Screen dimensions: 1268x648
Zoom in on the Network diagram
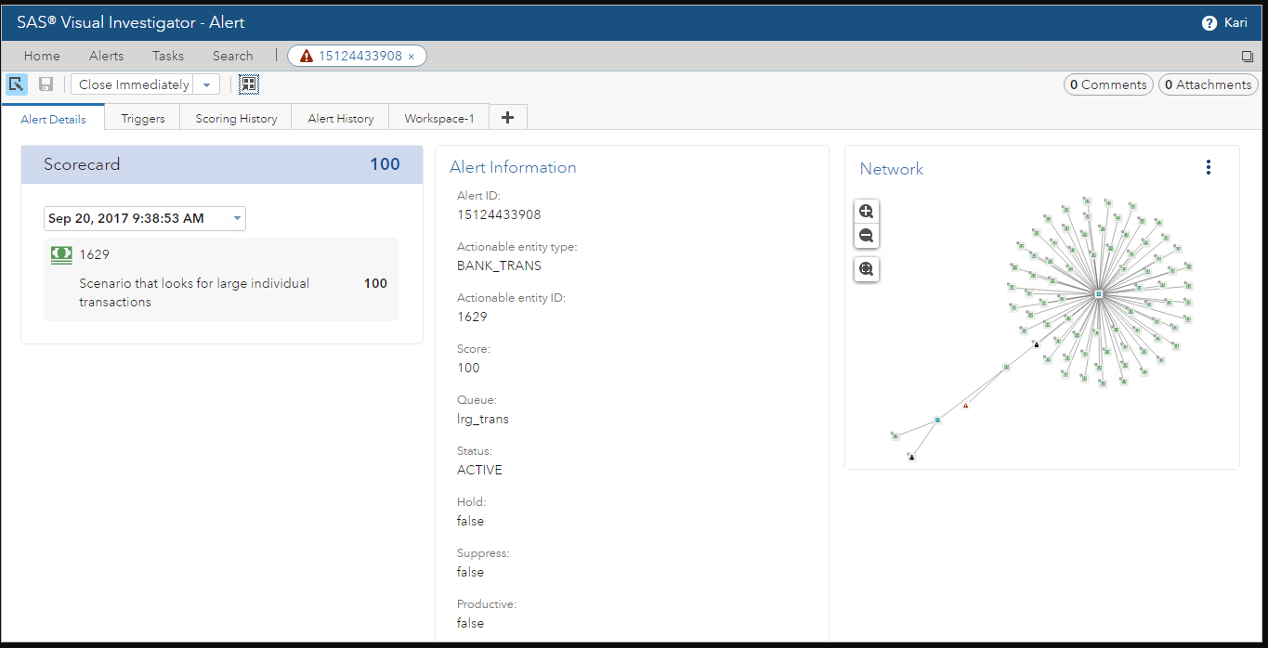[x=866, y=211]
